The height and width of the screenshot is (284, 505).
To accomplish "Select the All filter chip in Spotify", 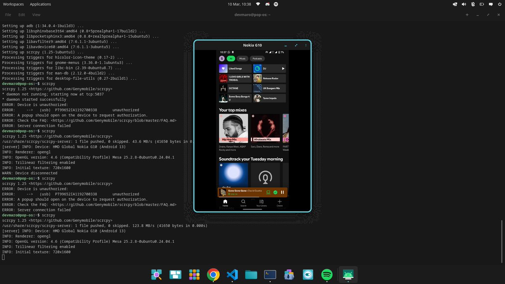I will pos(231,58).
